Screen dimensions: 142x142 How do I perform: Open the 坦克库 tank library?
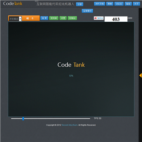point(54,18)
